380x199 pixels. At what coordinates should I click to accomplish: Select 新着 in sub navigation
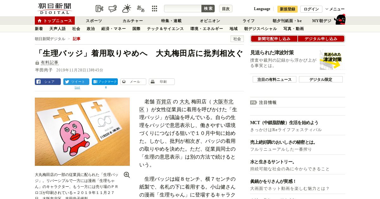39,29
